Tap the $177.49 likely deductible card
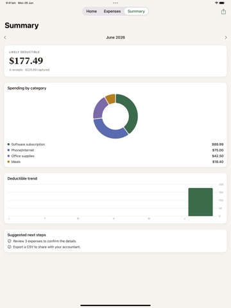This screenshot has width=231, height=308. point(116,61)
